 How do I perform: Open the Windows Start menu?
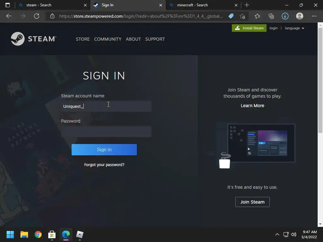tap(10, 234)
